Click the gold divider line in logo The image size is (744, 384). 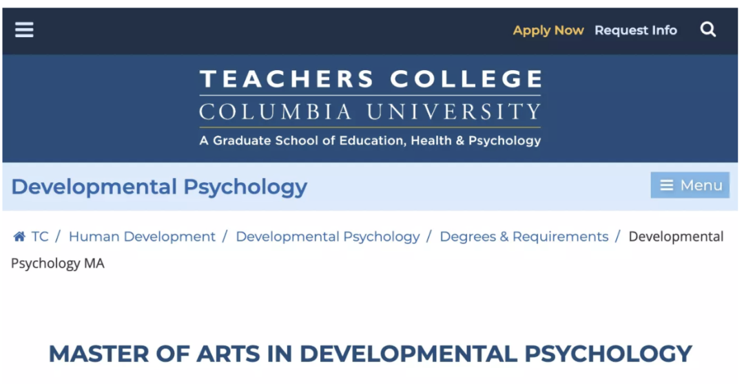[x=370, y=127]
